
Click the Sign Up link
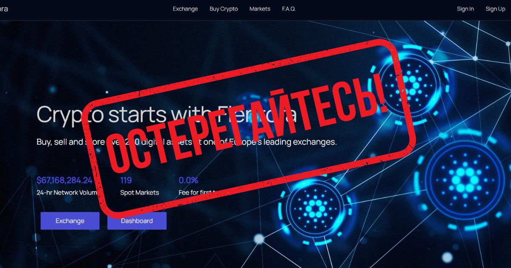coord(495,9)
